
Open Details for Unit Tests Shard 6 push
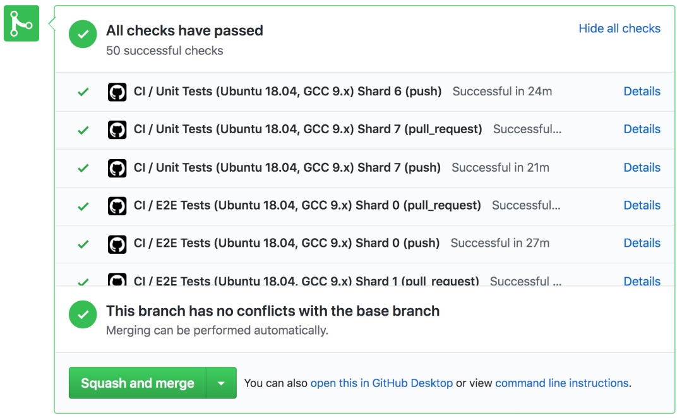(642, 92)
